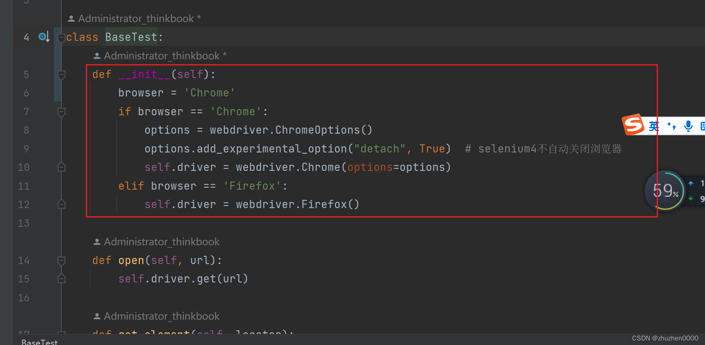Collapse the if browser == 'Chrome' block
This screenshot has height=345, width=705.
click(61, 112)
